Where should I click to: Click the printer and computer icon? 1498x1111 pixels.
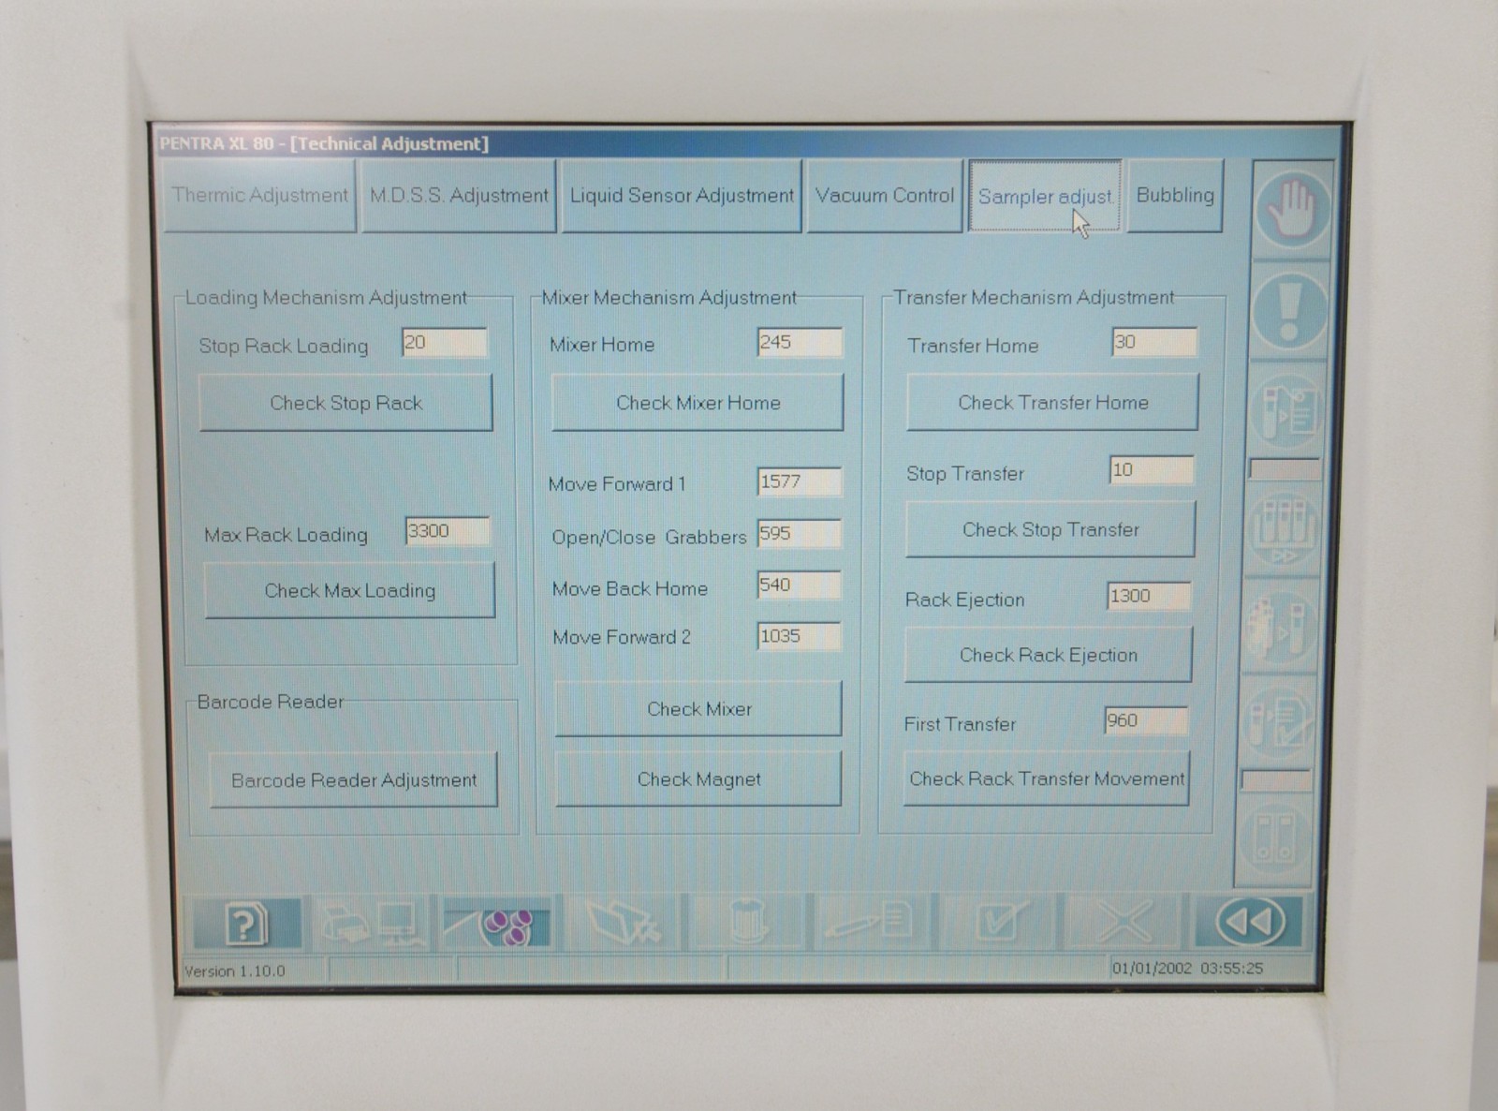pos(372,924)
